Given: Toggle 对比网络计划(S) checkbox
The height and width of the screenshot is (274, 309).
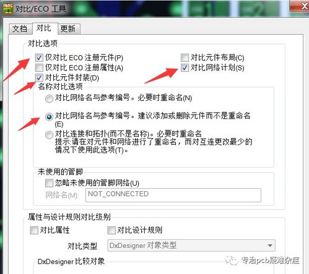Looking at the screenshot, I should coord(185,67).
